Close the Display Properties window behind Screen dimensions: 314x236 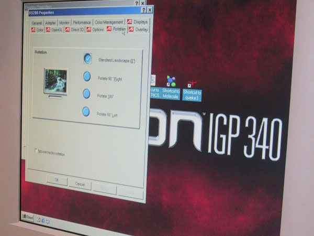pos(142,3)
